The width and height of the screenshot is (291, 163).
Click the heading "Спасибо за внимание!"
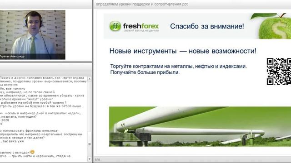[x=207, y=26]
